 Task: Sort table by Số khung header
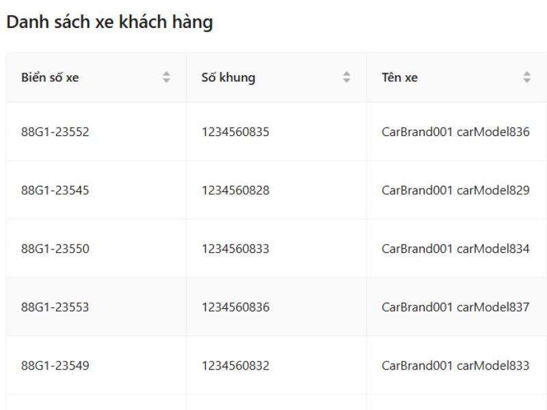tap(228, 78)
